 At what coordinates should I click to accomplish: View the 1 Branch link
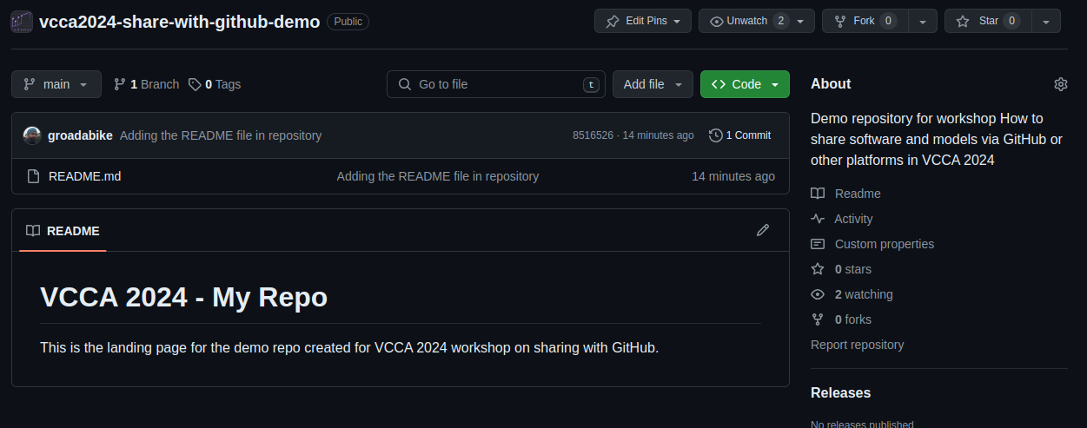(x=146, y=84)
